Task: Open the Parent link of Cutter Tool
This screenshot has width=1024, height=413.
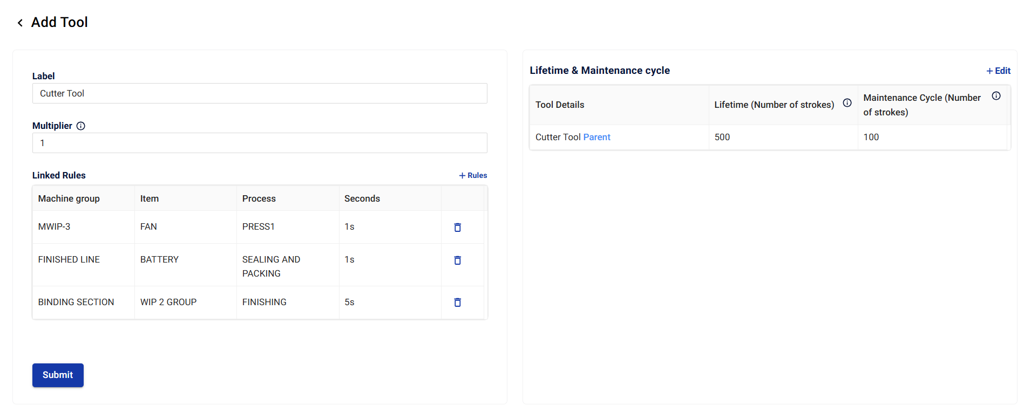Action: [x=596, y=137]
